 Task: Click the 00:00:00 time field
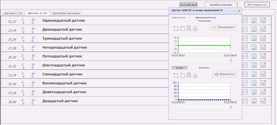(x=179, y=68)
